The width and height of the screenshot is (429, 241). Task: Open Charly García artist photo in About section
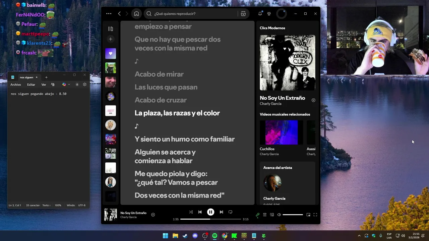(272, 183)
